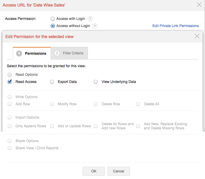205x179 pixels.
Task: Enable Only Append Rows import option
Action: coord(10,126)
